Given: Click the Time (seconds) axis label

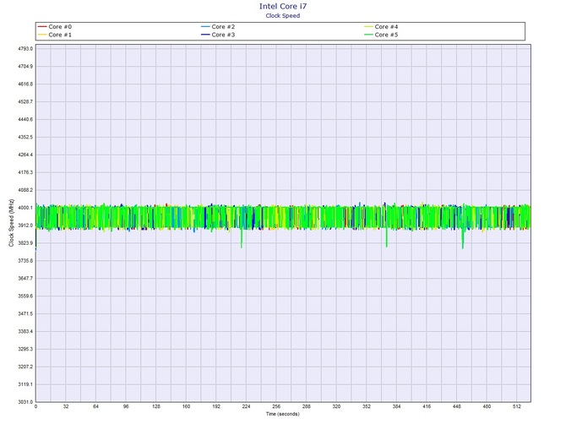Looking at the screenshot, I should point(283,414).
